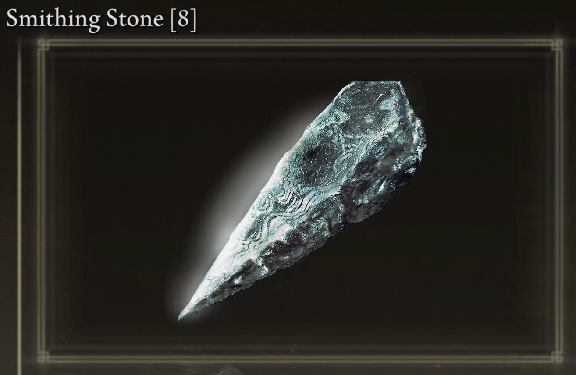The image size is (576, 375).
Task: Click the top-left corner frame ornament
Action: (43, 44)
